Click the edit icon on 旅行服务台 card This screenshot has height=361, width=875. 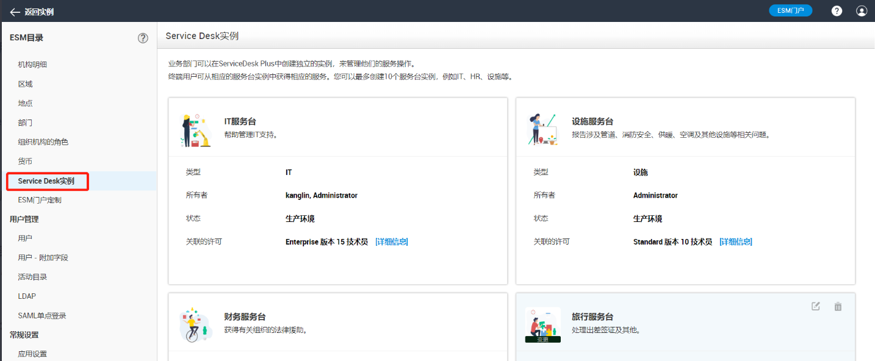tap(816, 306)
